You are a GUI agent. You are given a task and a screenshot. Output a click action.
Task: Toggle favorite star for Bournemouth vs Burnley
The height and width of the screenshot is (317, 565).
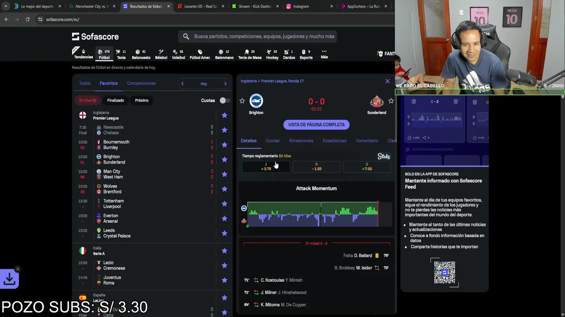(x=224, y=144)
